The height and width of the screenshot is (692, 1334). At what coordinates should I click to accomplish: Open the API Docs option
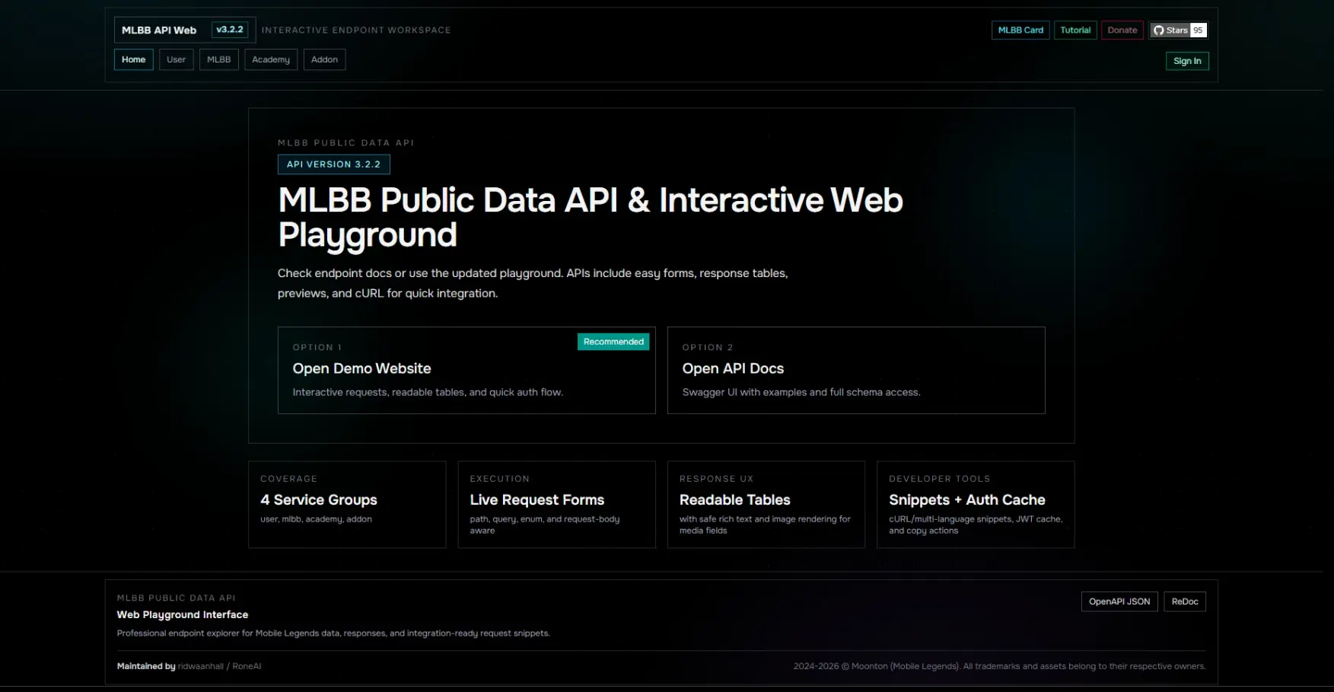point(856,370)
